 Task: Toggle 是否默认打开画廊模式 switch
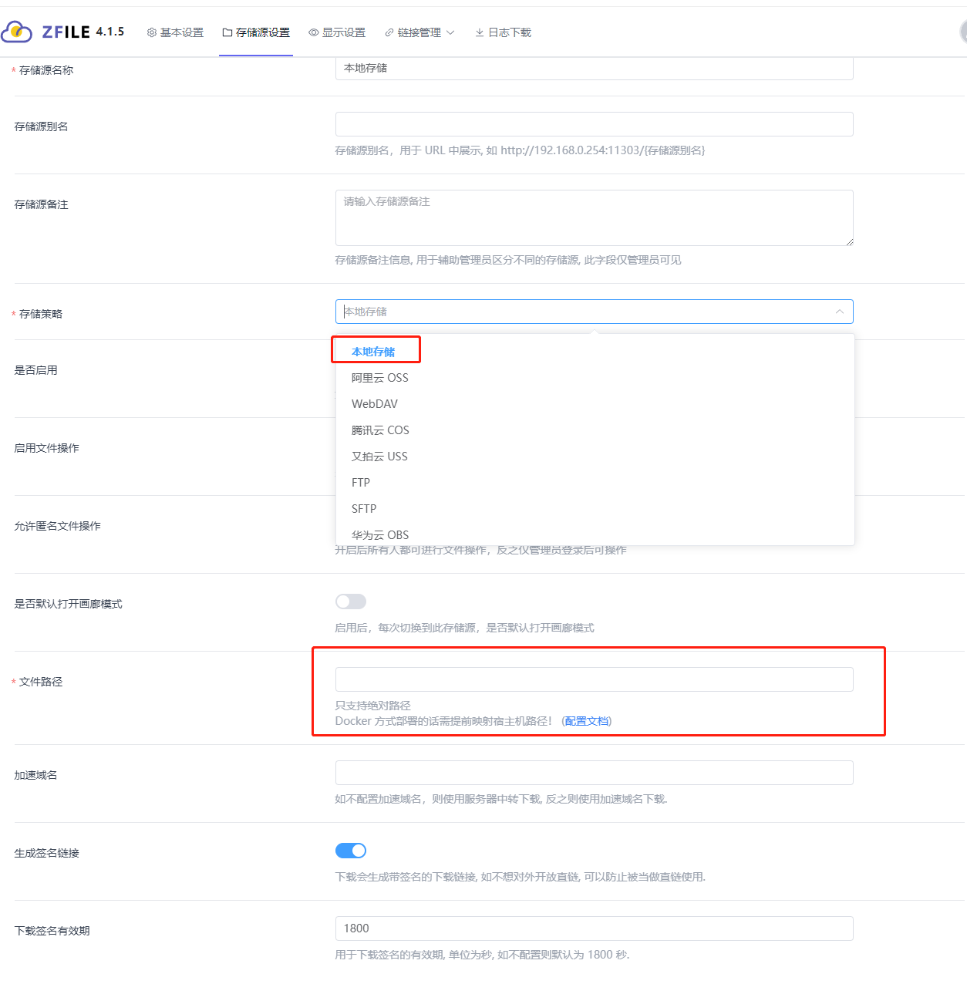(x=351, y=602)
